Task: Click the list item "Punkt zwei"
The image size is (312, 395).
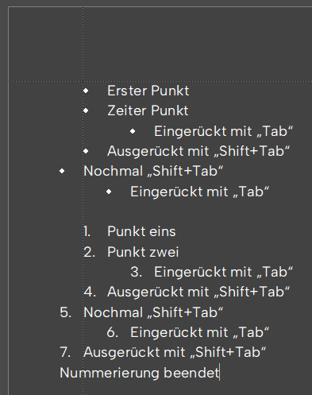Action: [x=143, y=252]
